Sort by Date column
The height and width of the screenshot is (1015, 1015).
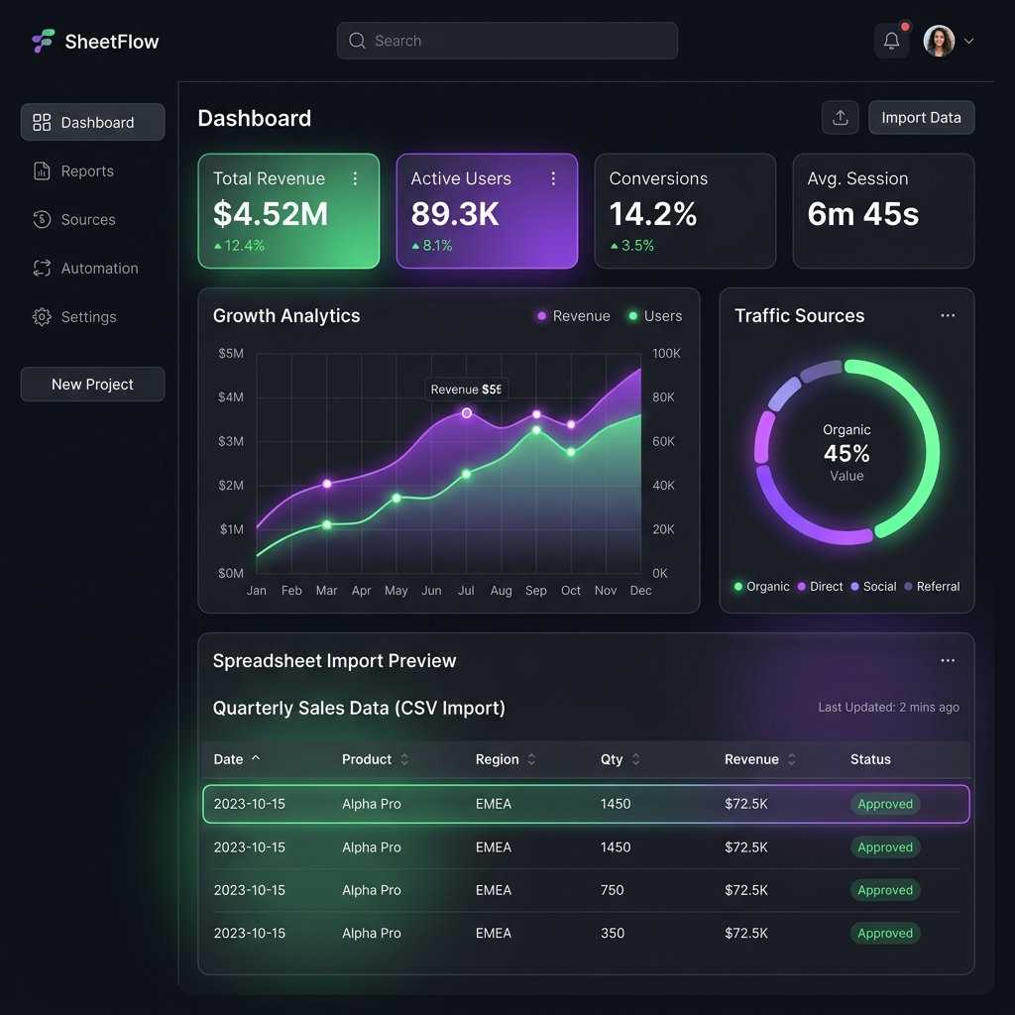(237, 759)
